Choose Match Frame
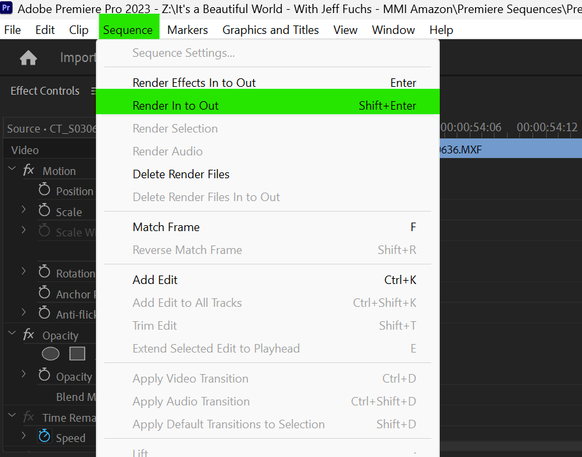The width and height of the screenshot is (582, 457). tap(268, 227)
